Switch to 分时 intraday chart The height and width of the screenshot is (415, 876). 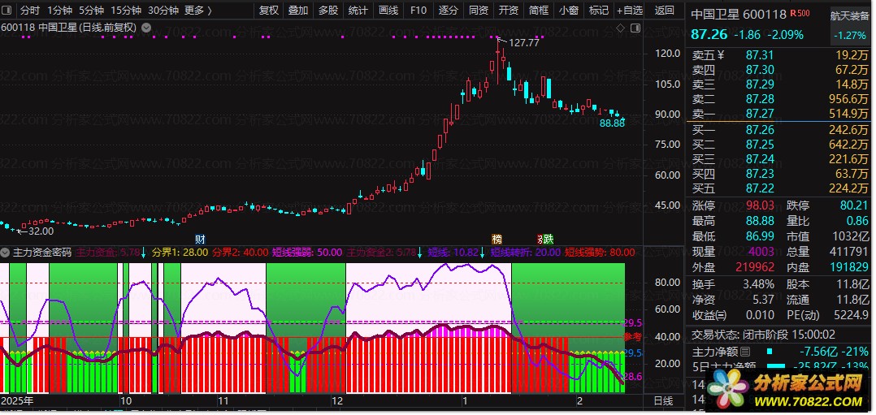[29, 10]
